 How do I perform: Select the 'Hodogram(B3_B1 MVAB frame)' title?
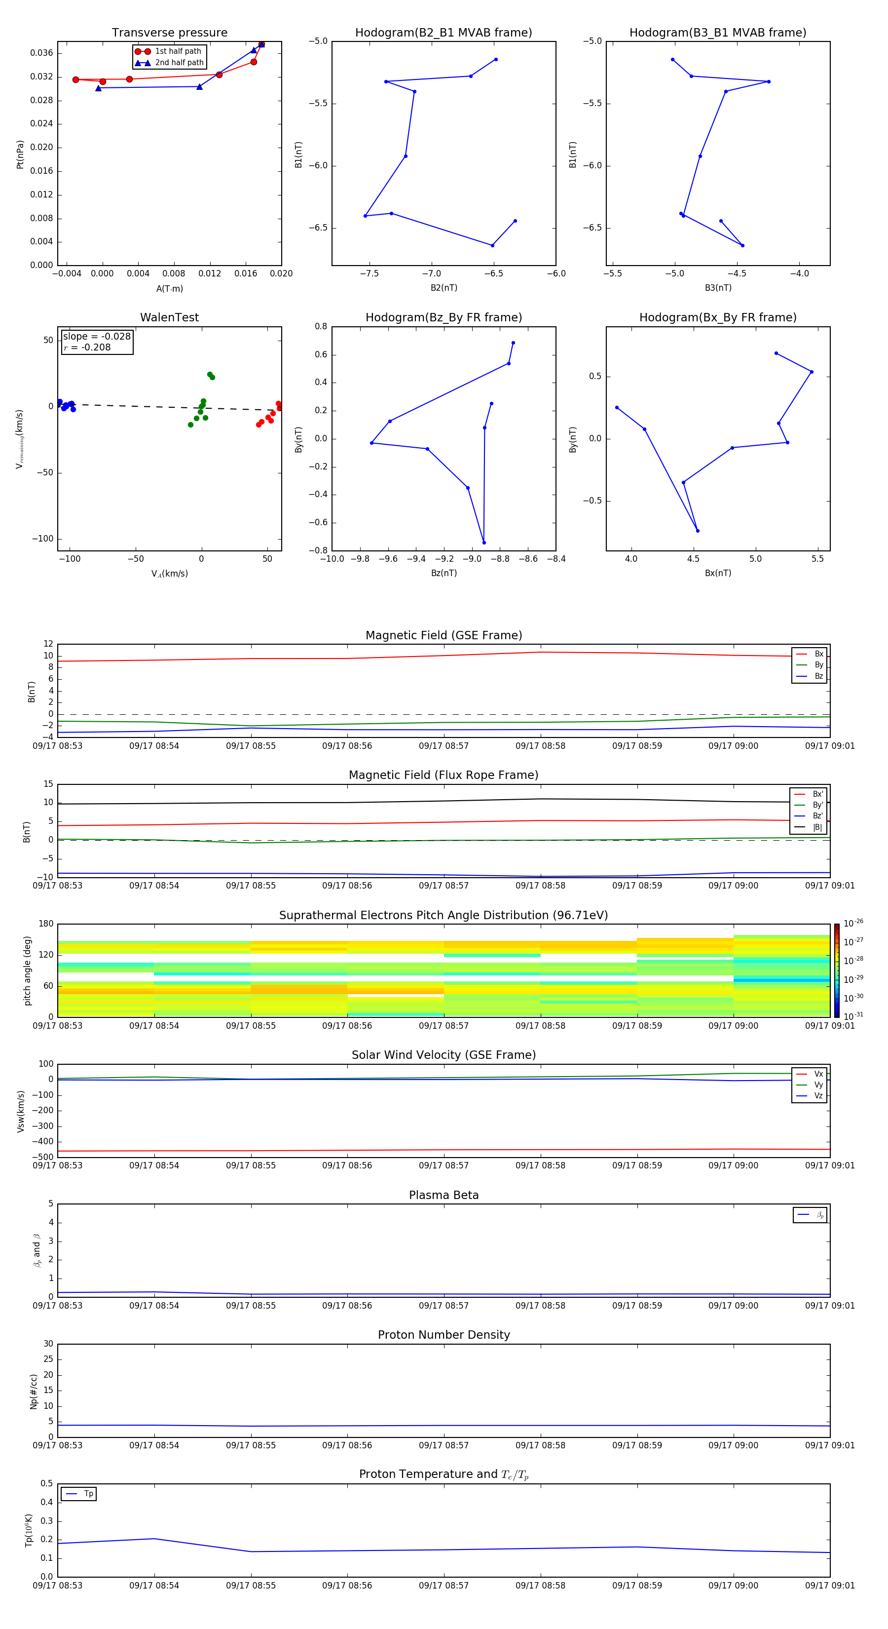click(718, 33)
